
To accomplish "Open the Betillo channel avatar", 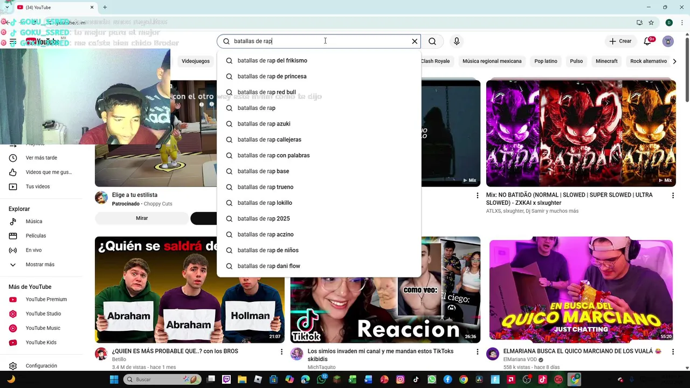I will (101, 354).
